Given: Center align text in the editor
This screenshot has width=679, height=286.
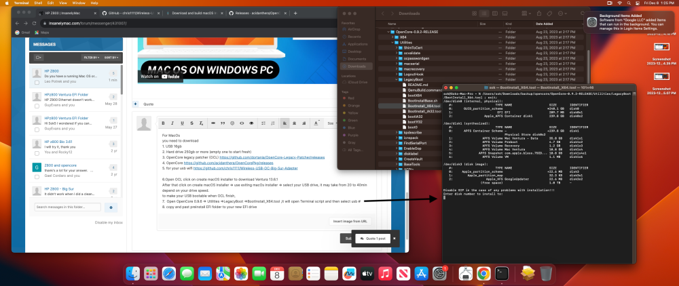Looking at the screenshot, I should pyautogui.click(x=295, y=123).
